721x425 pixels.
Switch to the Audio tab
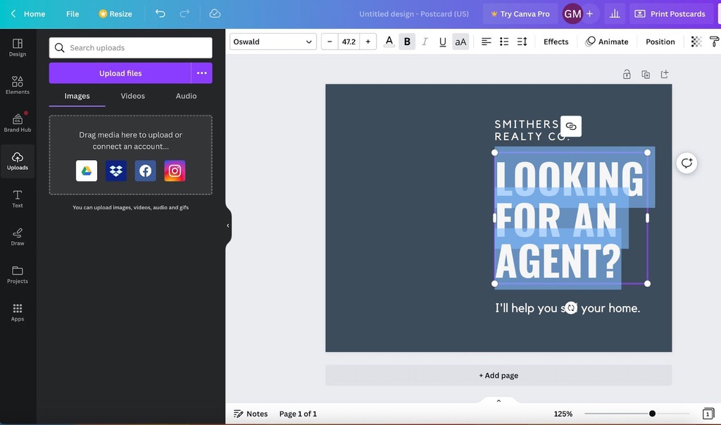(x=186, y=96)
